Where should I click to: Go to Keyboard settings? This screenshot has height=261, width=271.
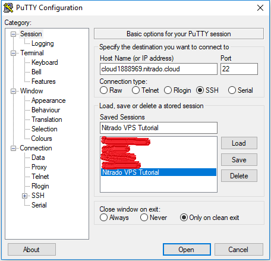[45, 62]
